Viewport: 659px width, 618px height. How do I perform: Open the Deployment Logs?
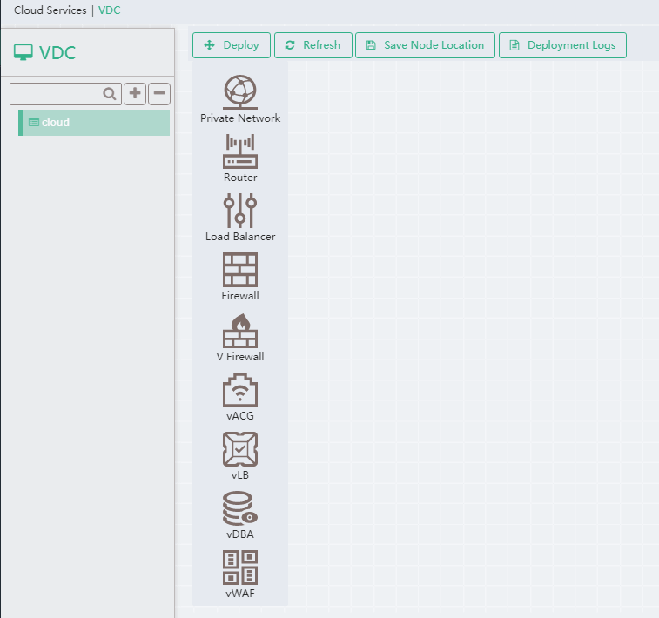point(562,45)
